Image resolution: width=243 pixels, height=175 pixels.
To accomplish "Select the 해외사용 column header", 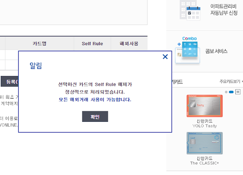I will click(129, 44).
